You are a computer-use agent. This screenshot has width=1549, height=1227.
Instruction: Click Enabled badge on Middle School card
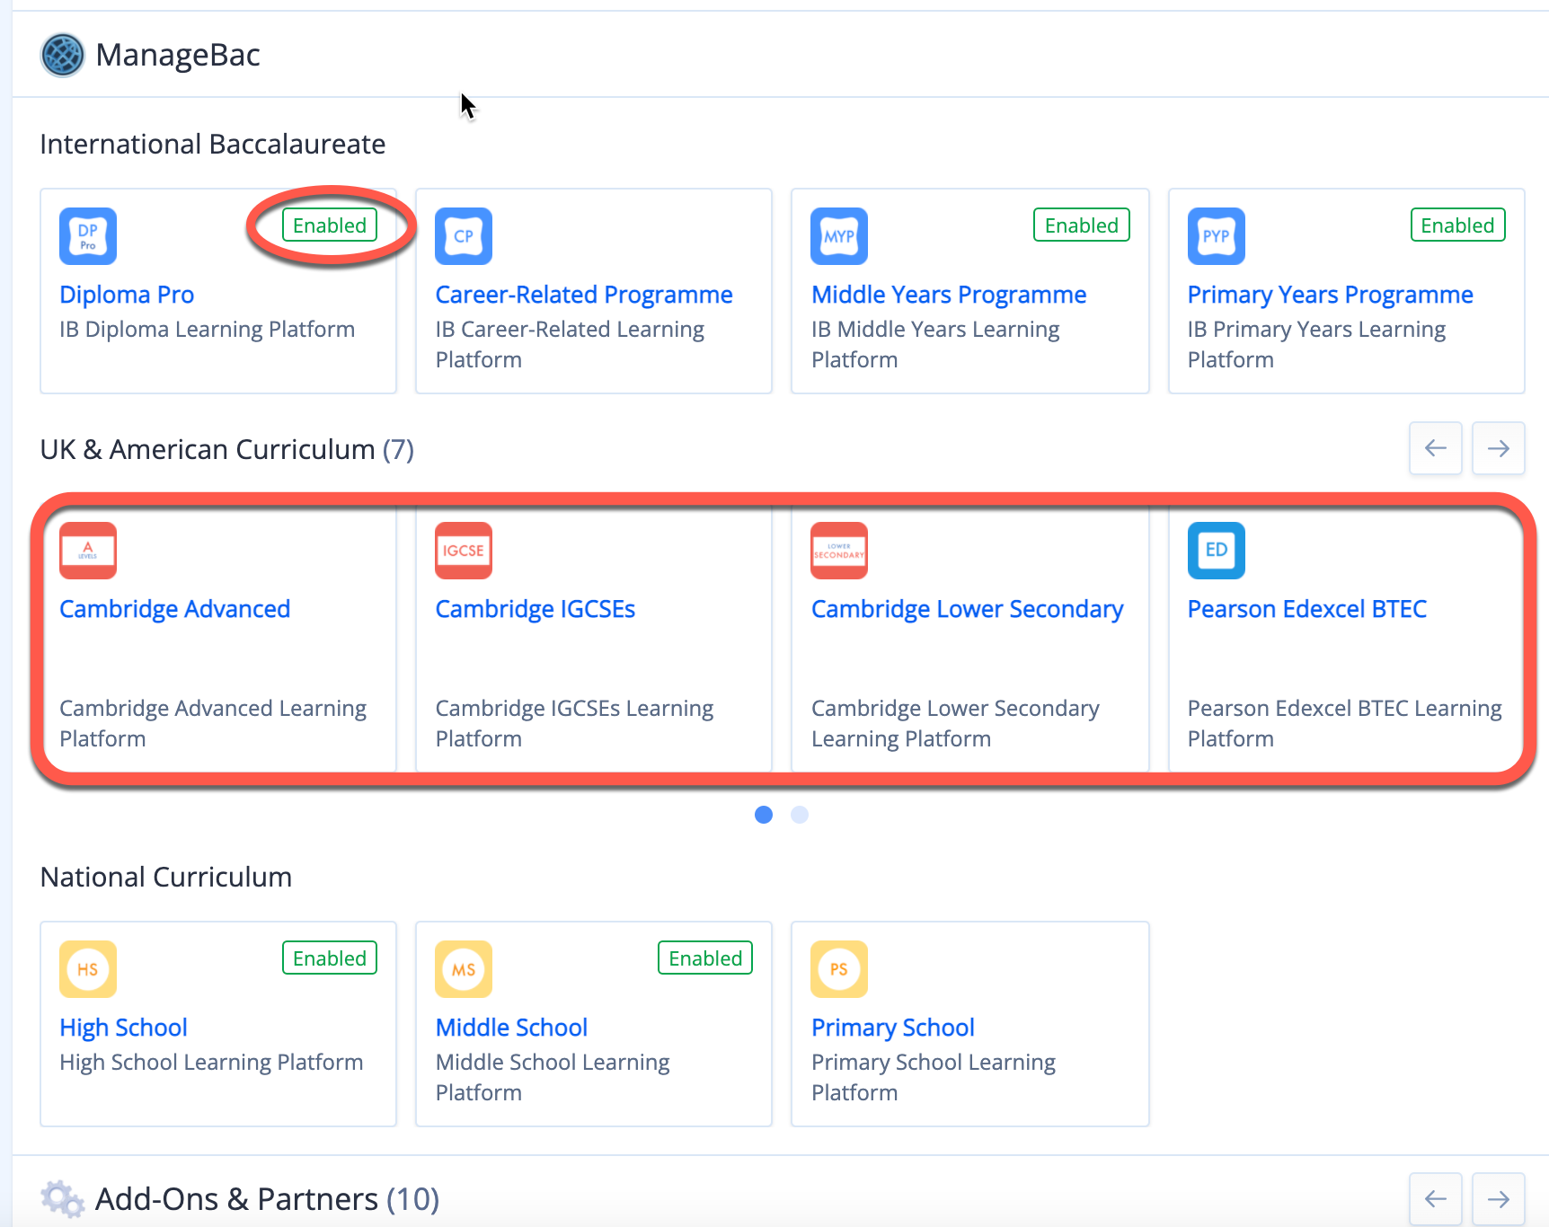click(705, 958)
